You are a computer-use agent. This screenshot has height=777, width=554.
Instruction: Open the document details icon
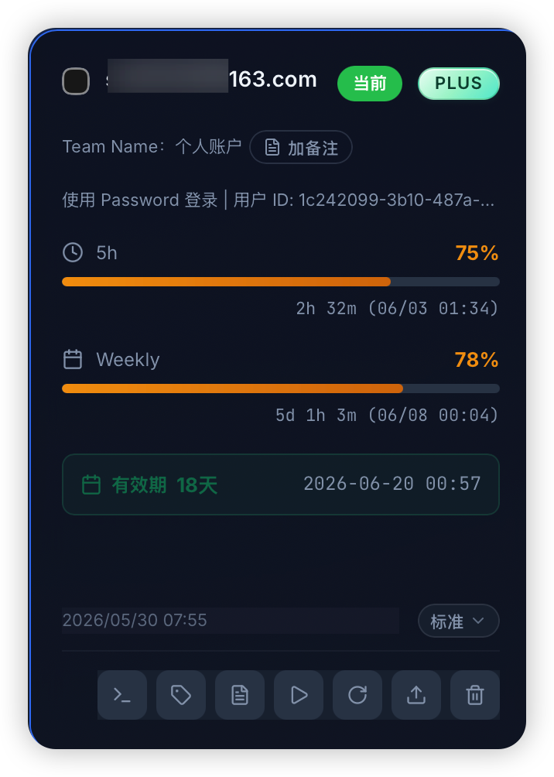pos(240,695)
